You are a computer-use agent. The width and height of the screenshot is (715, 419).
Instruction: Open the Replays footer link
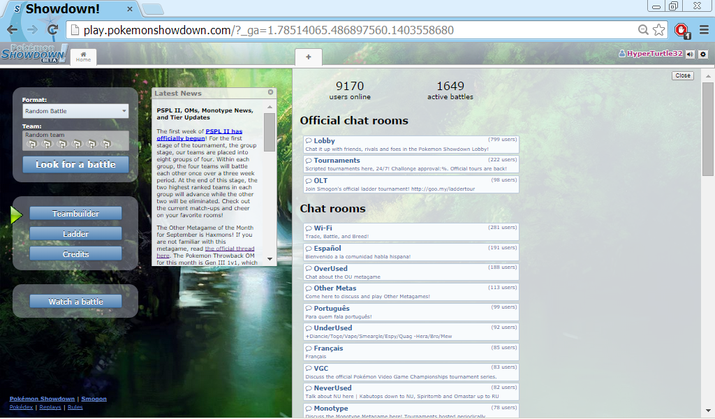click(x=50, y=407)
